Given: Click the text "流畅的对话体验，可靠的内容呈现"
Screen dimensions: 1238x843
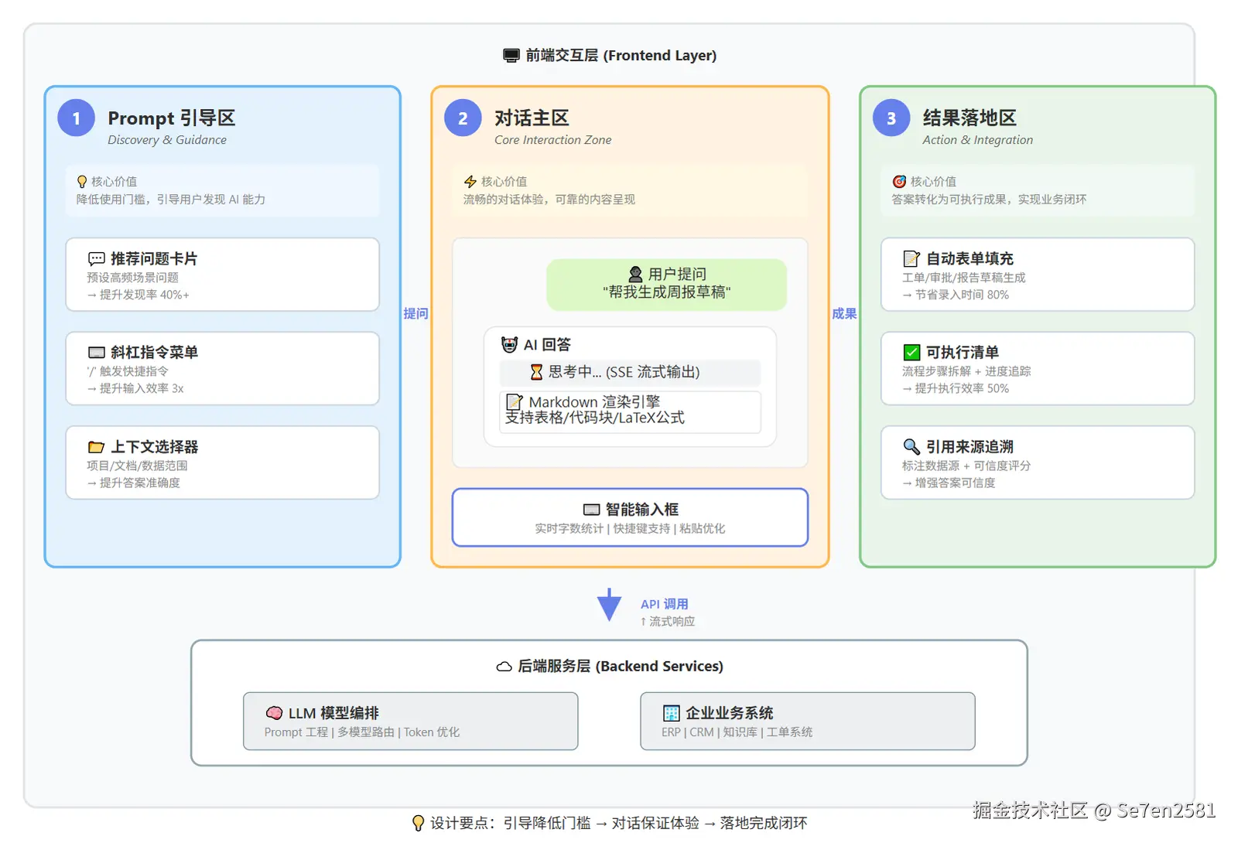Looking at the screenshot, I should pos(549,200).
